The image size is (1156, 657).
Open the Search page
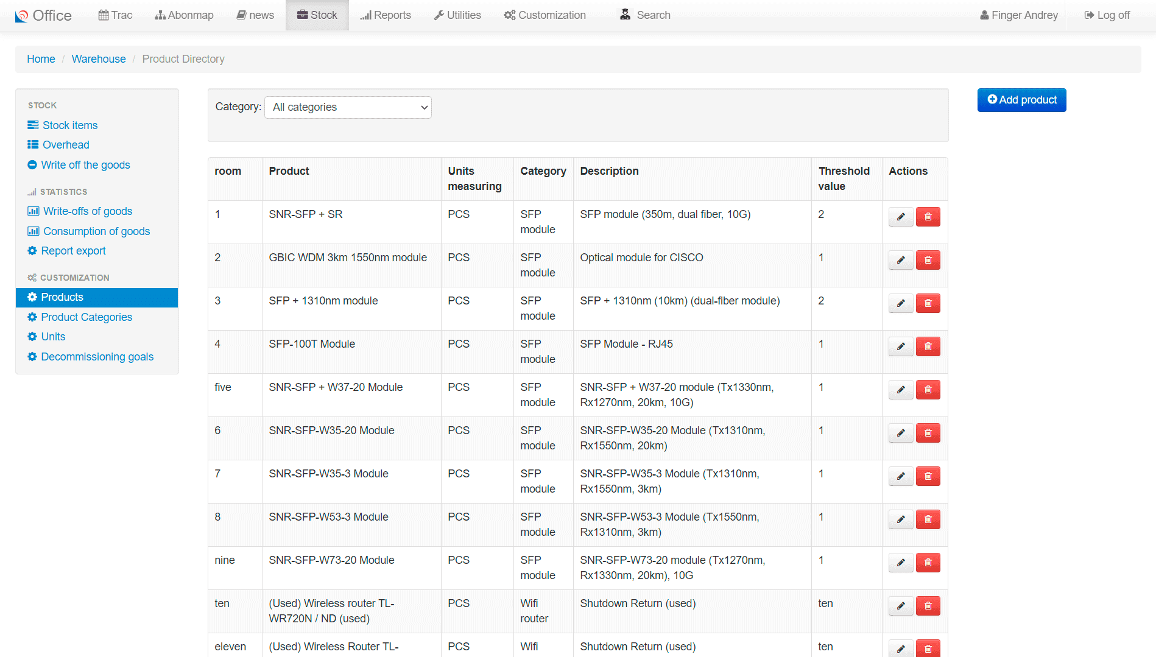coord(645,15)
